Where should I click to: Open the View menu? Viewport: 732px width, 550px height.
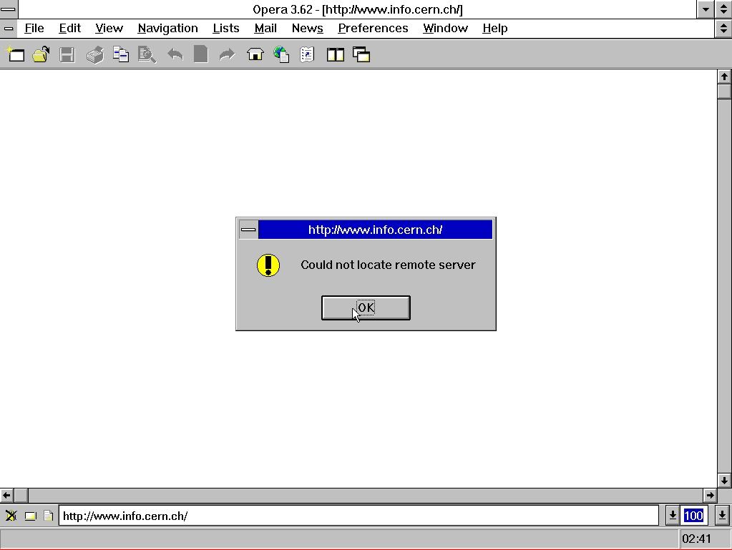[109, 29]
